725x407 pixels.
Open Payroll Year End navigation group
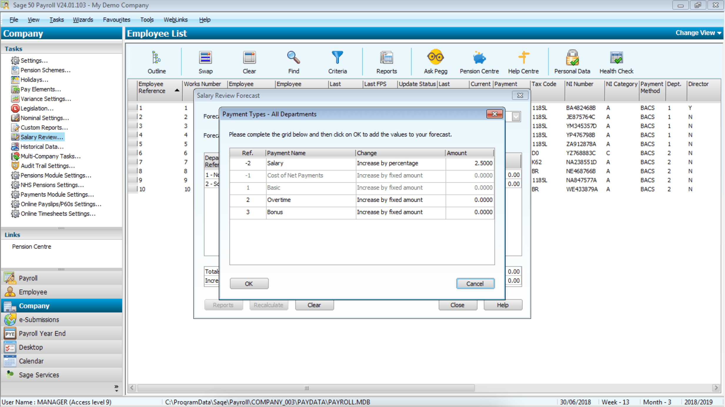click(61, 333)
